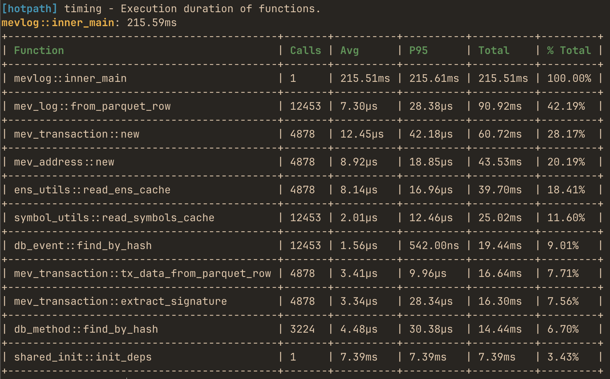
Task: Click the "% Total" column header
Action: (x=568, y=51)
